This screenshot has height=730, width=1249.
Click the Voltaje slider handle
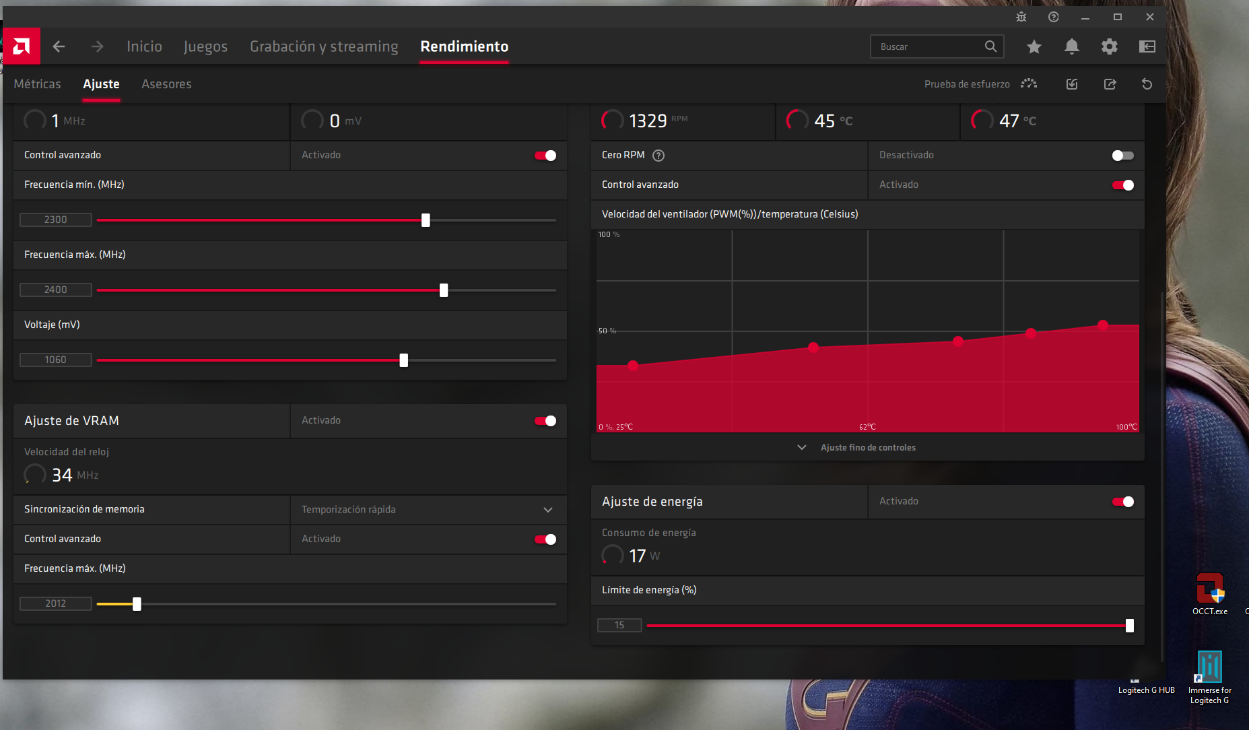tap(403, 360)
